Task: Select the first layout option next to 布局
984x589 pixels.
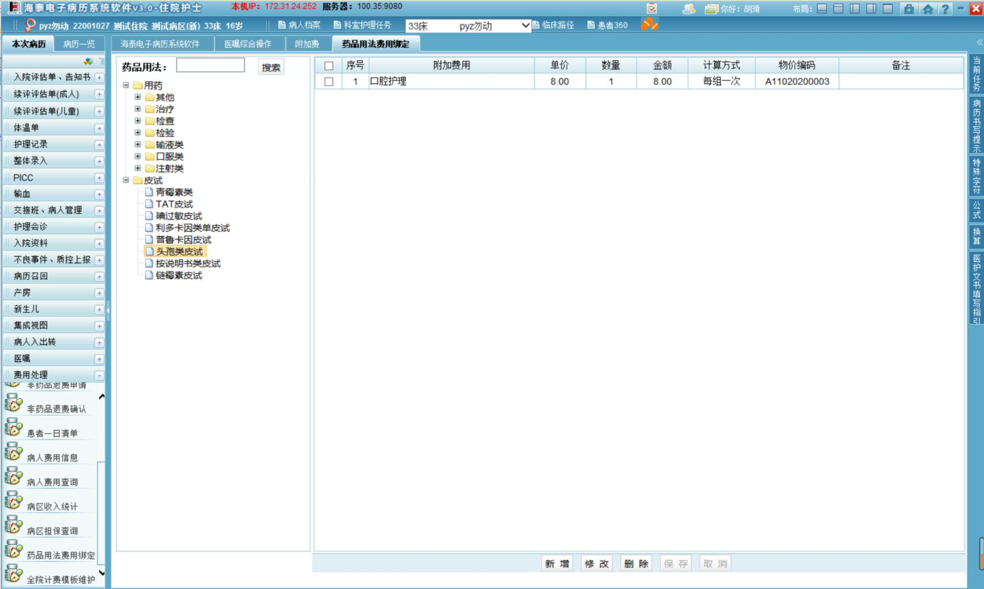Action: 822,9
